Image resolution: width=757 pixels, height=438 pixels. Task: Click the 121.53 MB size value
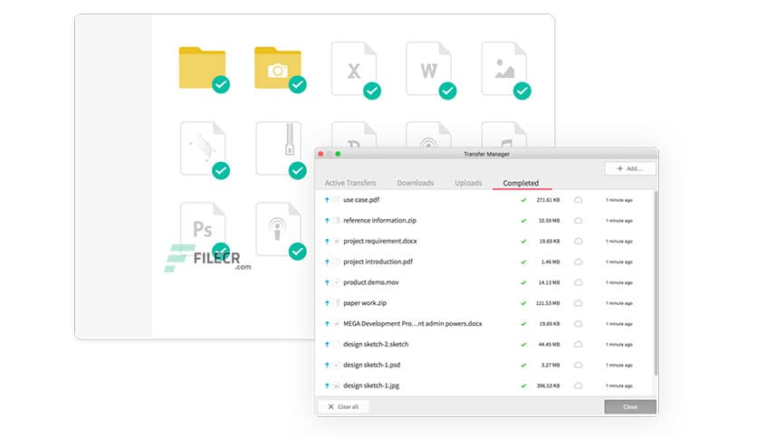point(548,303)
